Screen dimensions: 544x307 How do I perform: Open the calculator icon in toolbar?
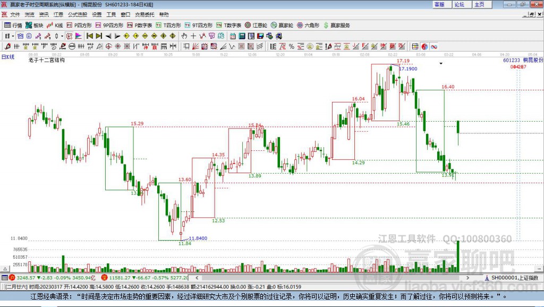[242, 36]
